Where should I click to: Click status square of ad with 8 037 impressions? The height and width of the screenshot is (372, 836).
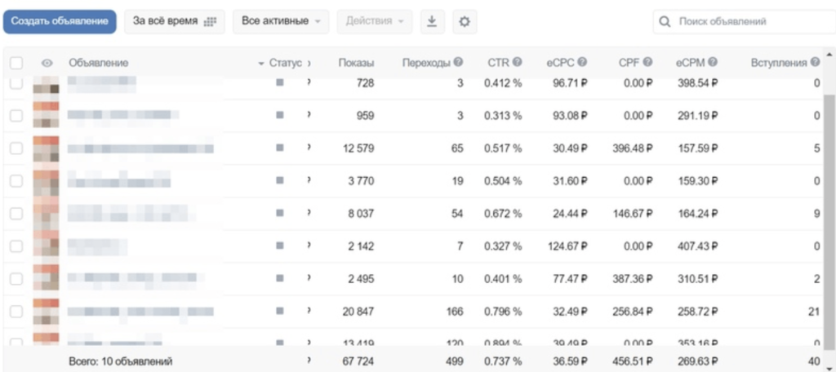(x=280, y=213)
